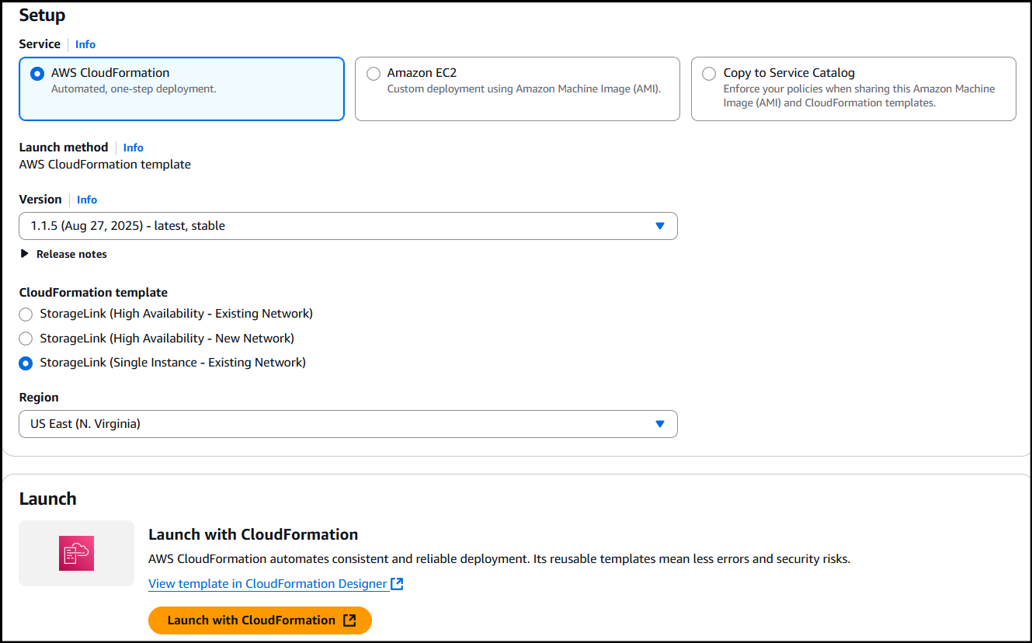Open Info link next to Service
Viewport: 1032px width, 643px height.
(85, 44)
